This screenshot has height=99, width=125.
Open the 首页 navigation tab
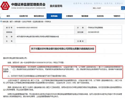click(8, 16)
